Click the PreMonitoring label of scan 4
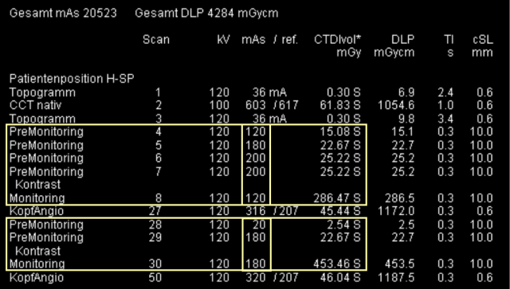This screenshot has height=289, width=510. (x=46, y=131)
